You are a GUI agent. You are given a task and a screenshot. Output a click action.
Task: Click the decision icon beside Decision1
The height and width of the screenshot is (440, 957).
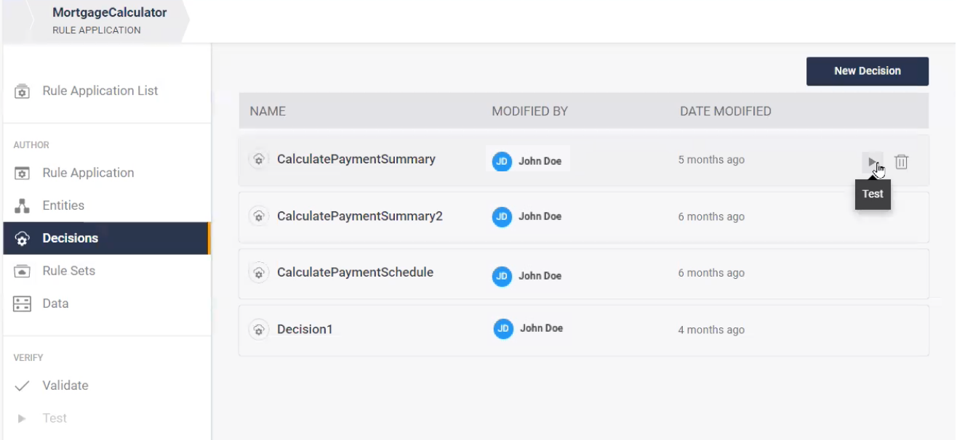pyautogui.click(x=259, y=329)
